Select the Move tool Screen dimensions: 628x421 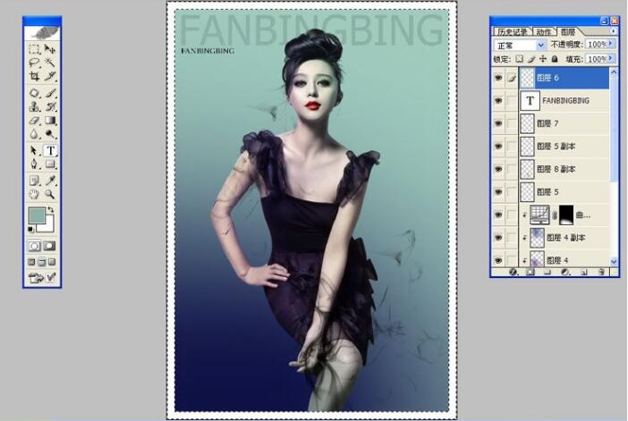50,49
